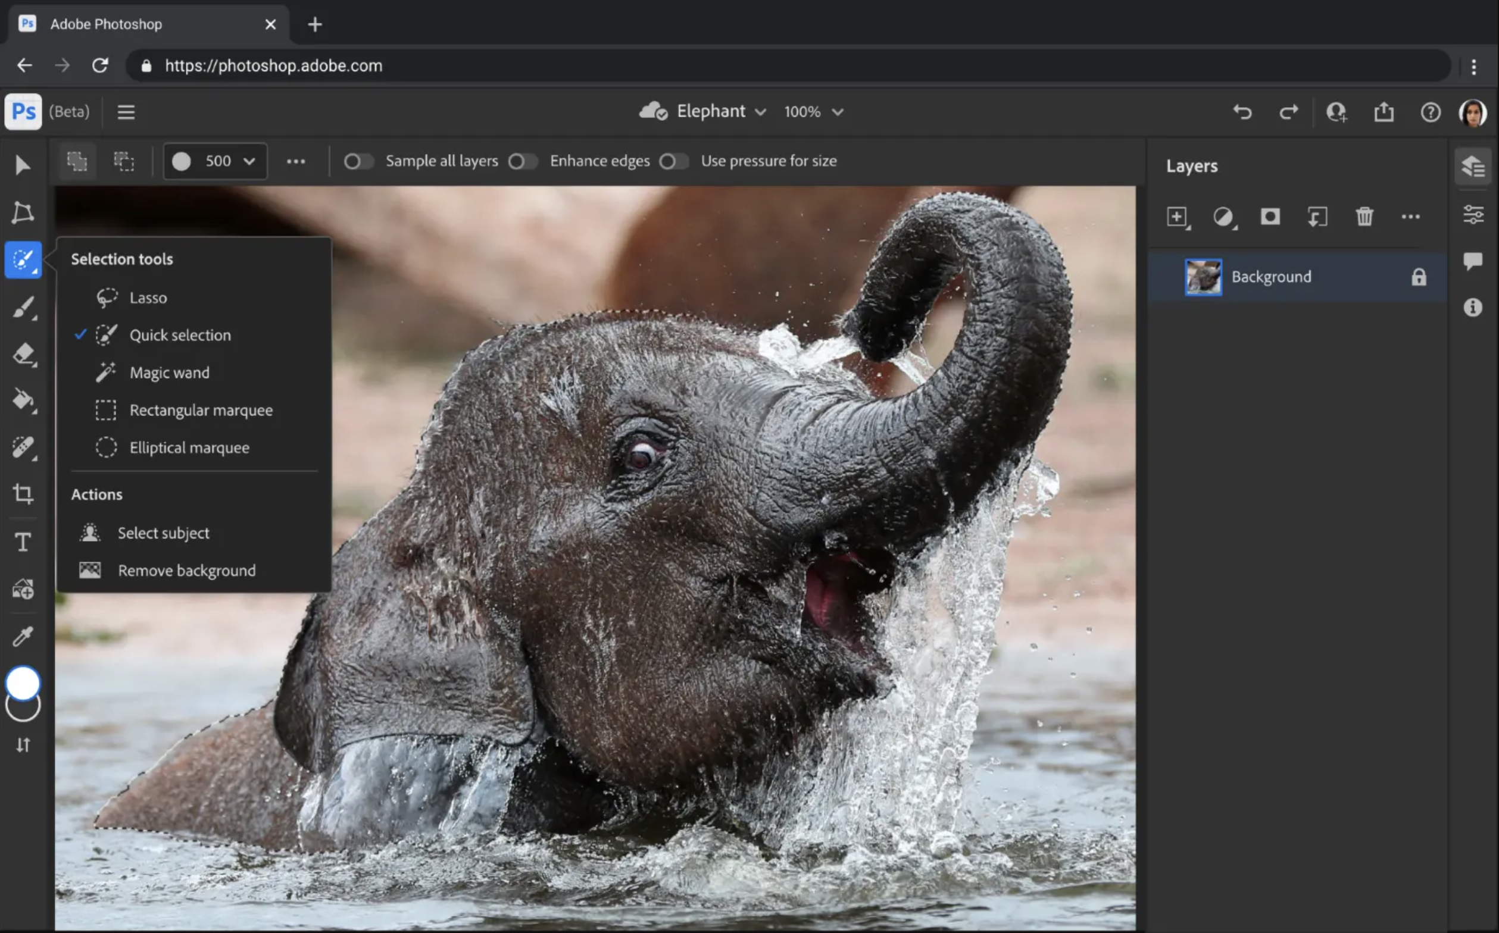Image resolution: width=1499 pixels, height=933 pixels.
Task: Select the Lasso tool
Action: [147, 298]
